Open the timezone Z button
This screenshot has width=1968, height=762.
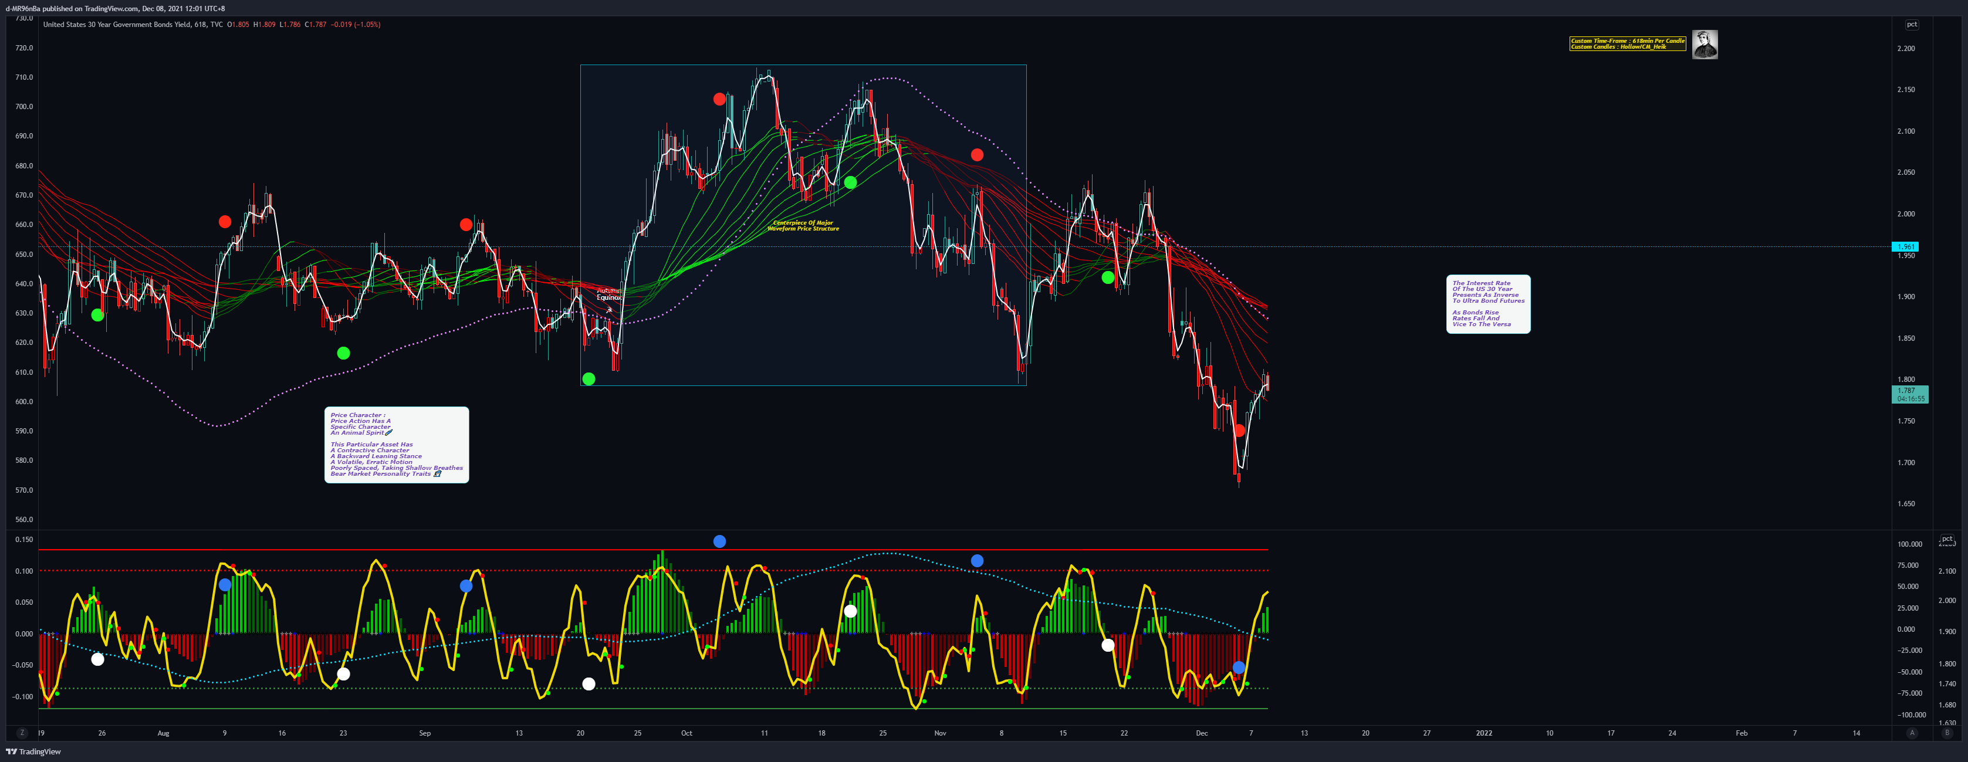tap(21, 733)
